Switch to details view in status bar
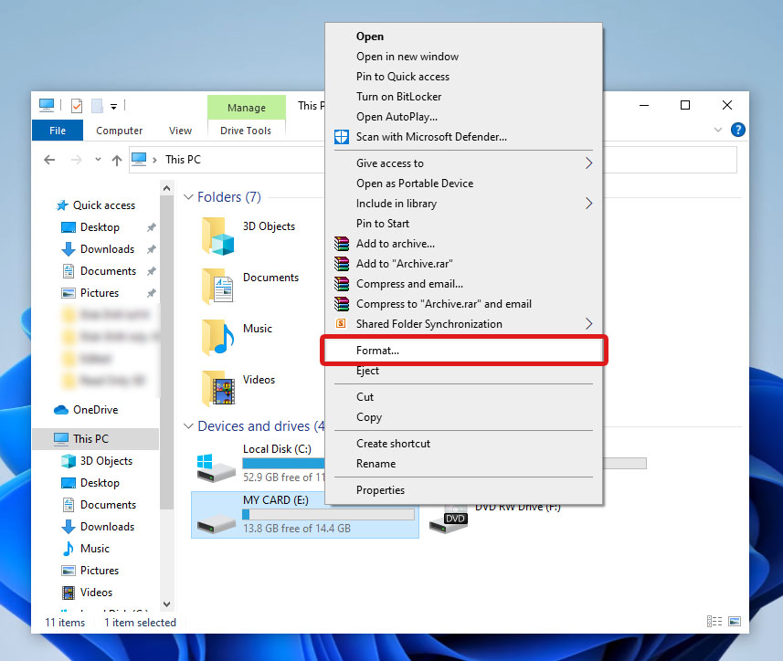The width and height of the screenshot is (783, 661). (x=714, y=622)
